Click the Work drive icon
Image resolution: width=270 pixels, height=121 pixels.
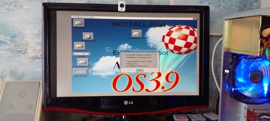pos(79,45)
